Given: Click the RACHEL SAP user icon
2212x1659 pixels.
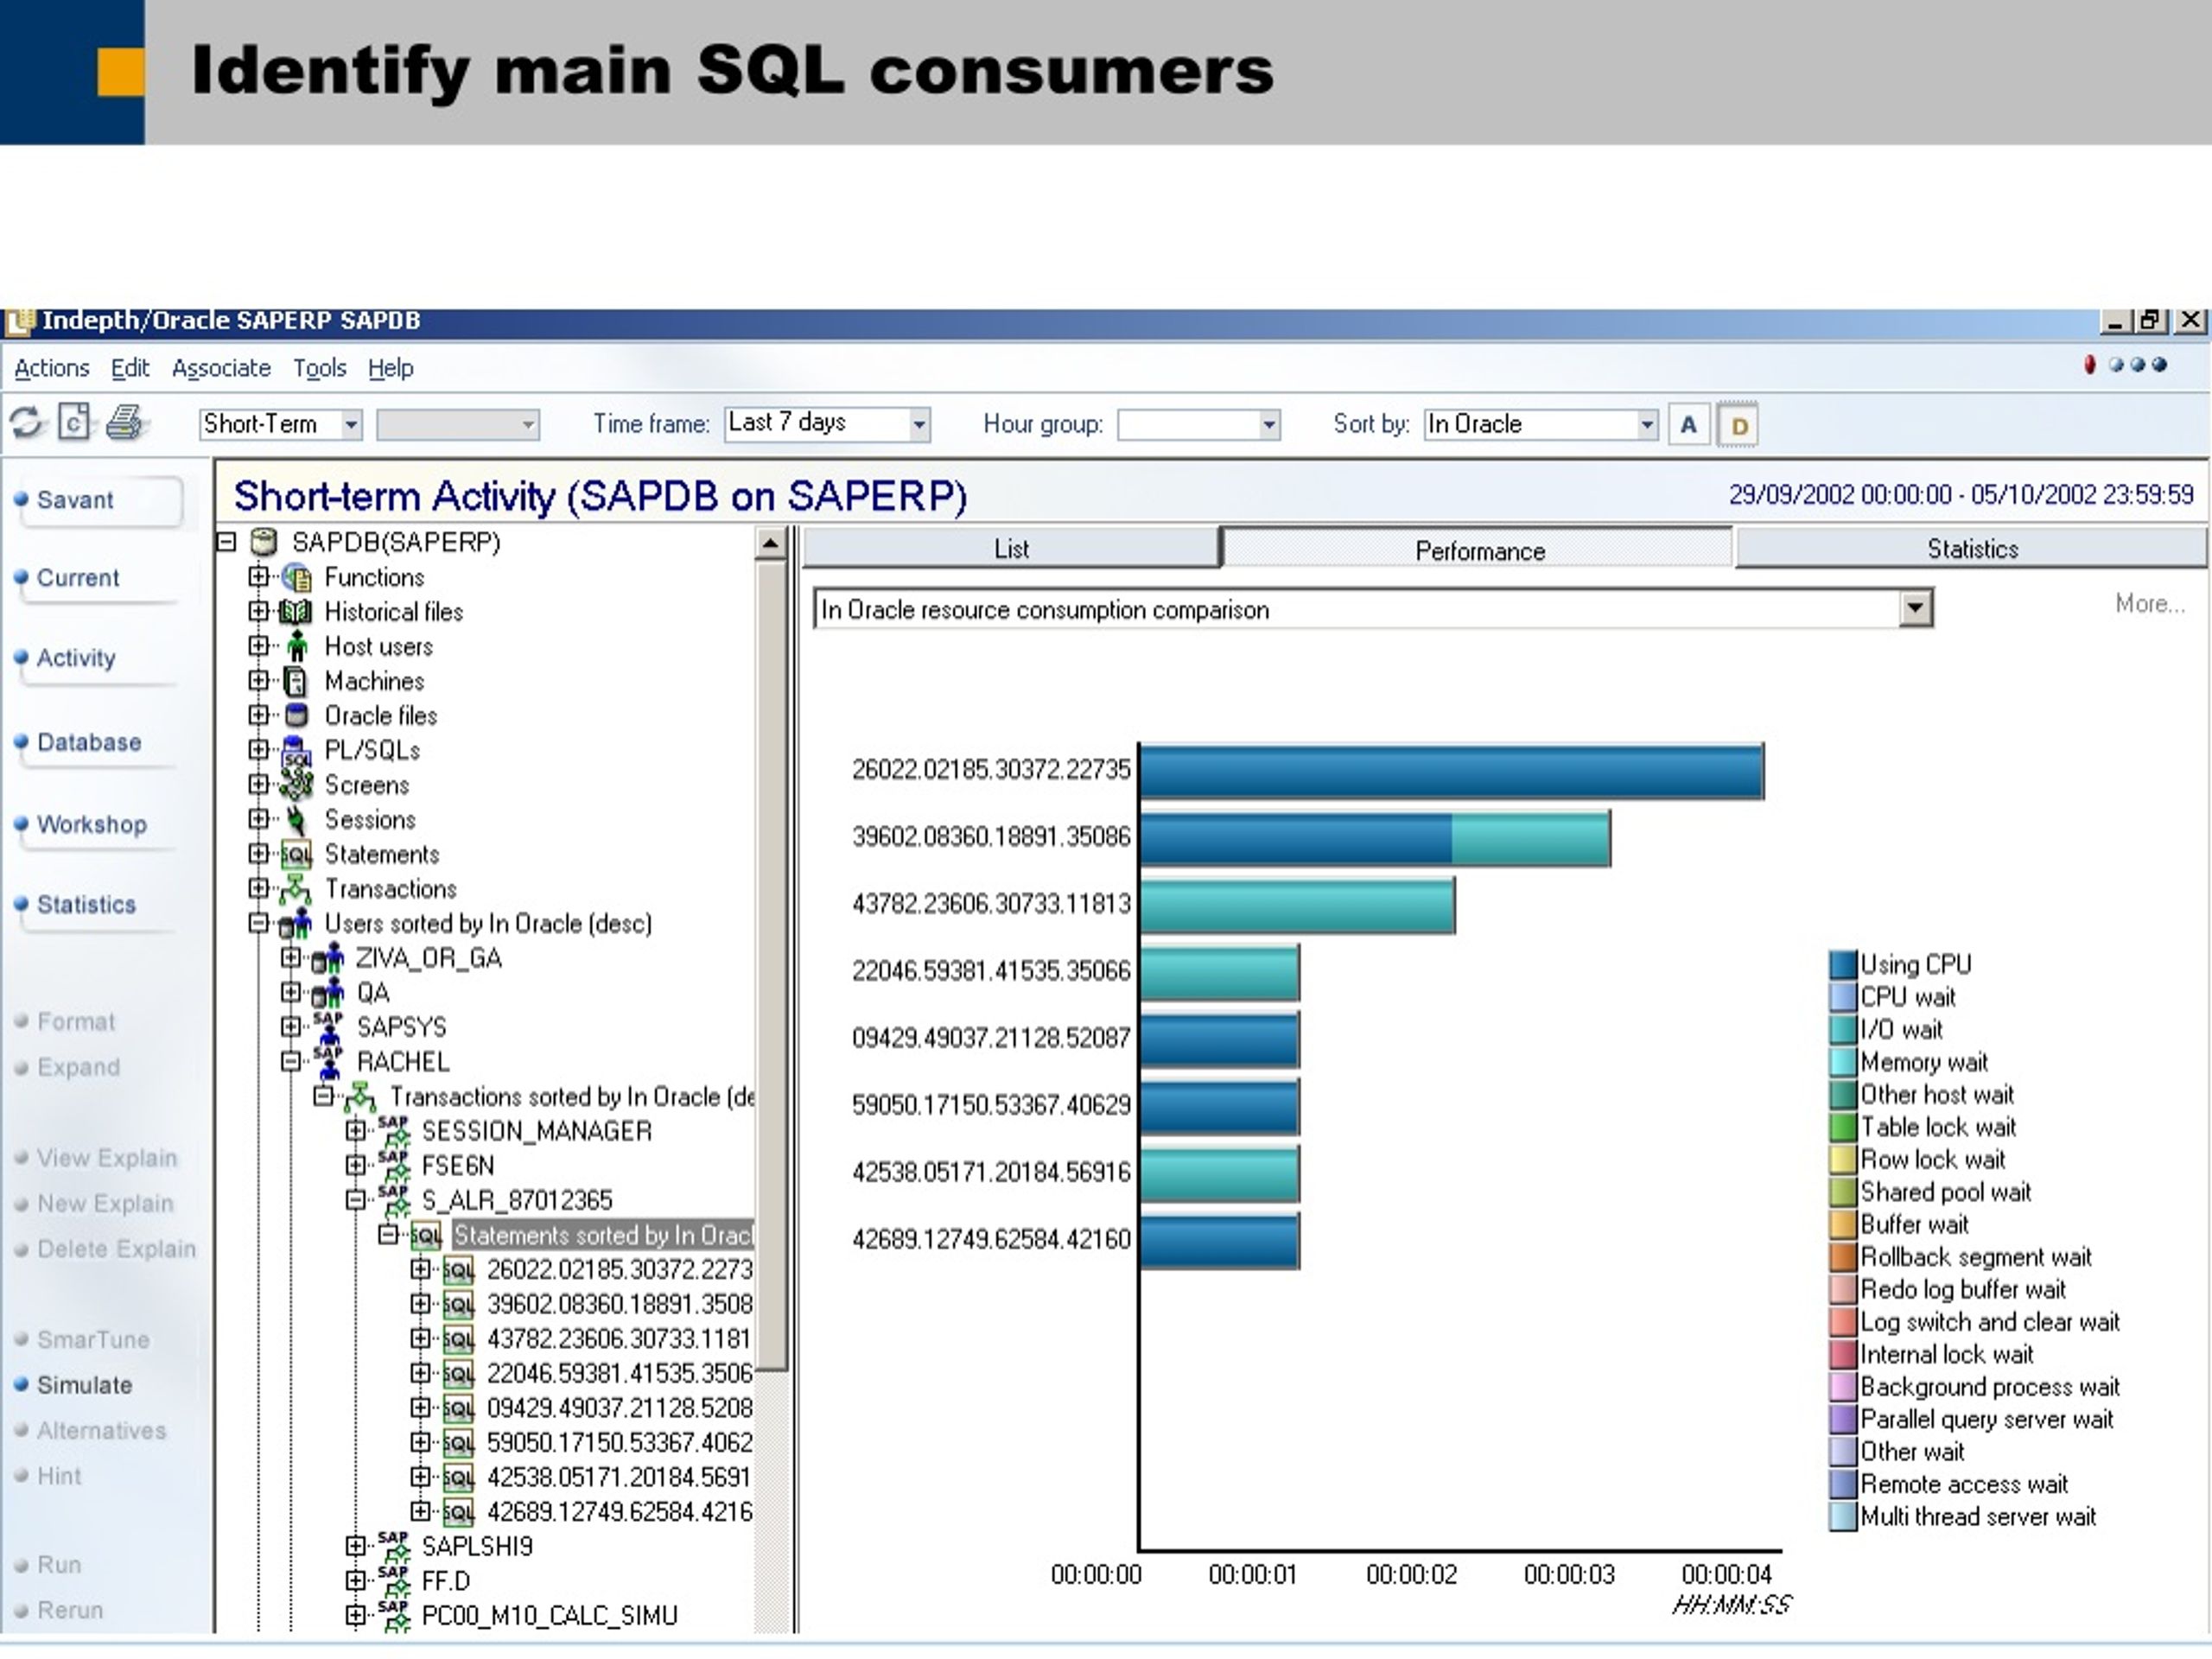Looking at the screenshot, I should [x=328, y=1061].
